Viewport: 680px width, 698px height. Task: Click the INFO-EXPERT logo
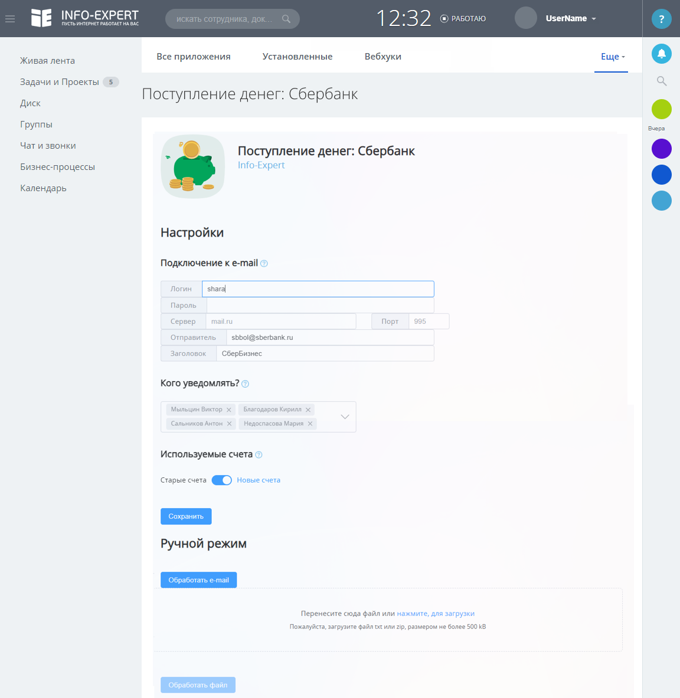85,18
